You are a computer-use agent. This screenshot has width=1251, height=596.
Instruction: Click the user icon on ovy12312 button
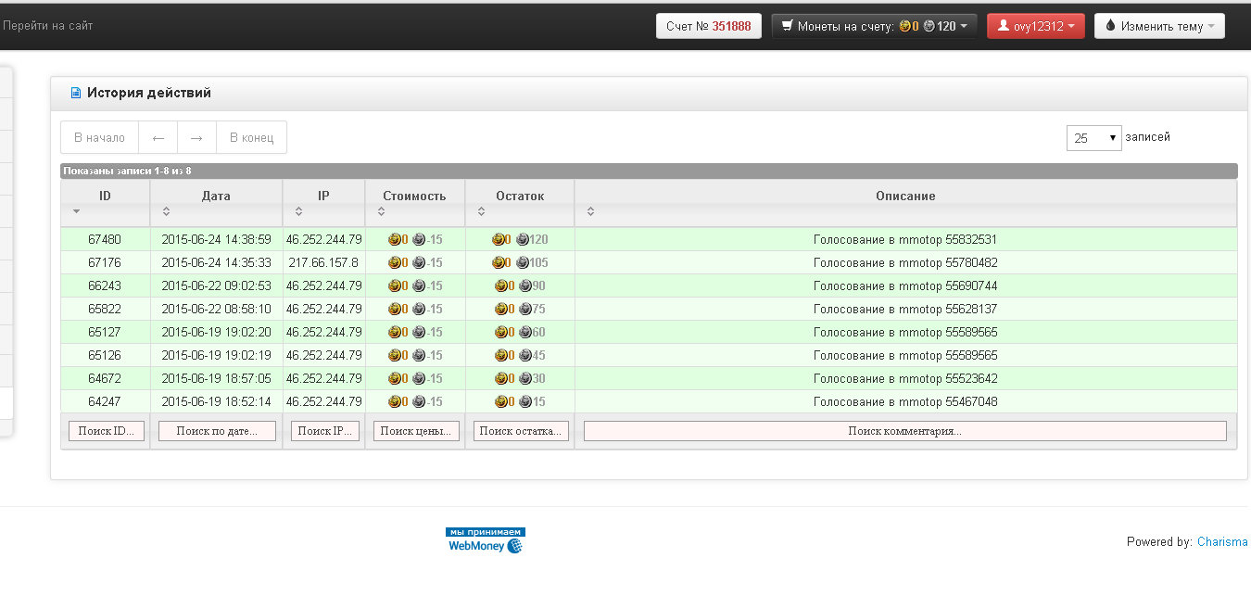(1003, 26)
